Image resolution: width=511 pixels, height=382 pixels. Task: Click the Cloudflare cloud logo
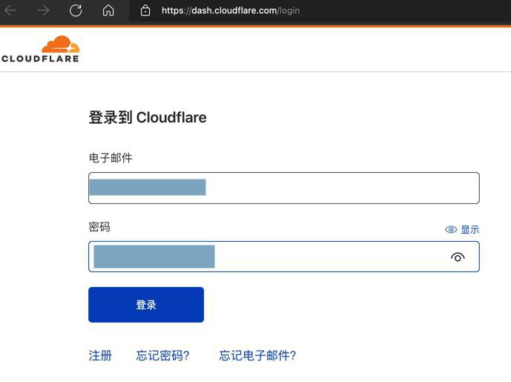point(61,45)
